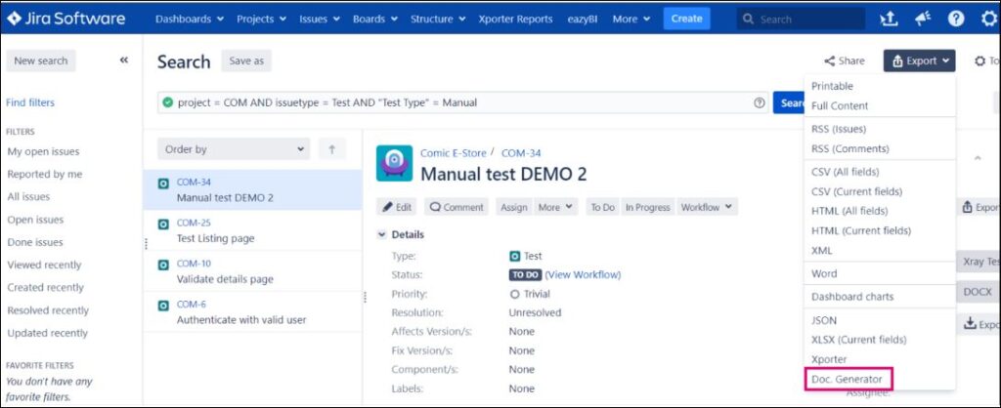Open the help question mark icon

956,19
